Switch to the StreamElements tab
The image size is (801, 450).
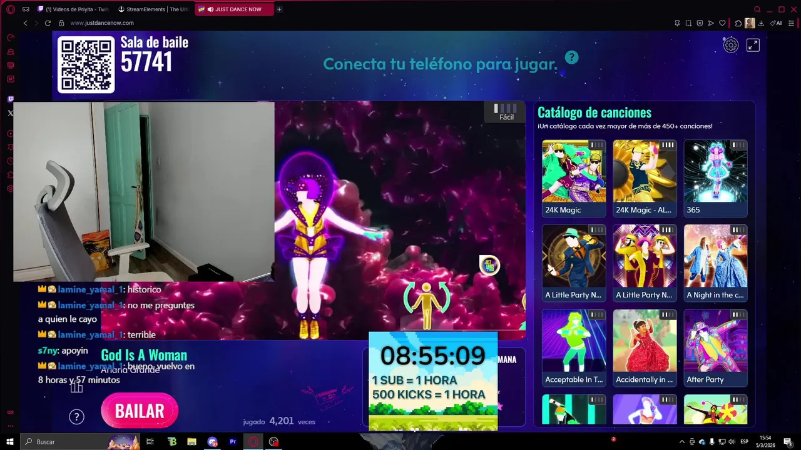[x=154, y=9]
